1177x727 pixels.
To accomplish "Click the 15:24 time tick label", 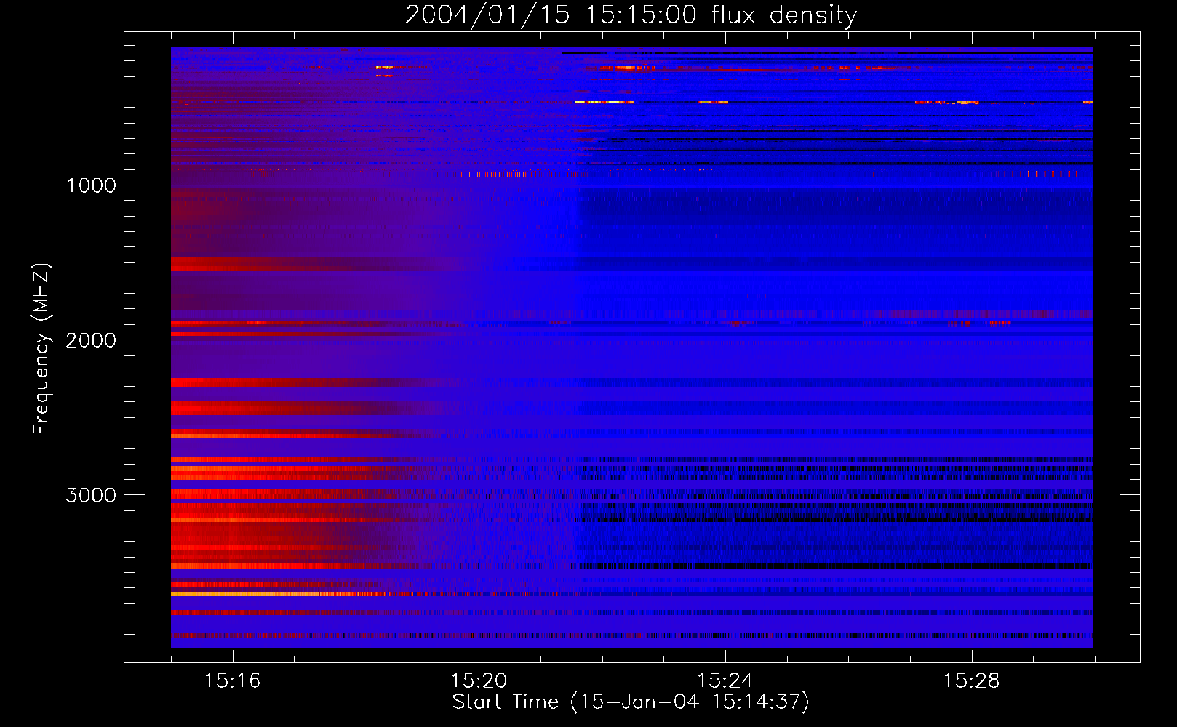I will click(x=725, y=680).
